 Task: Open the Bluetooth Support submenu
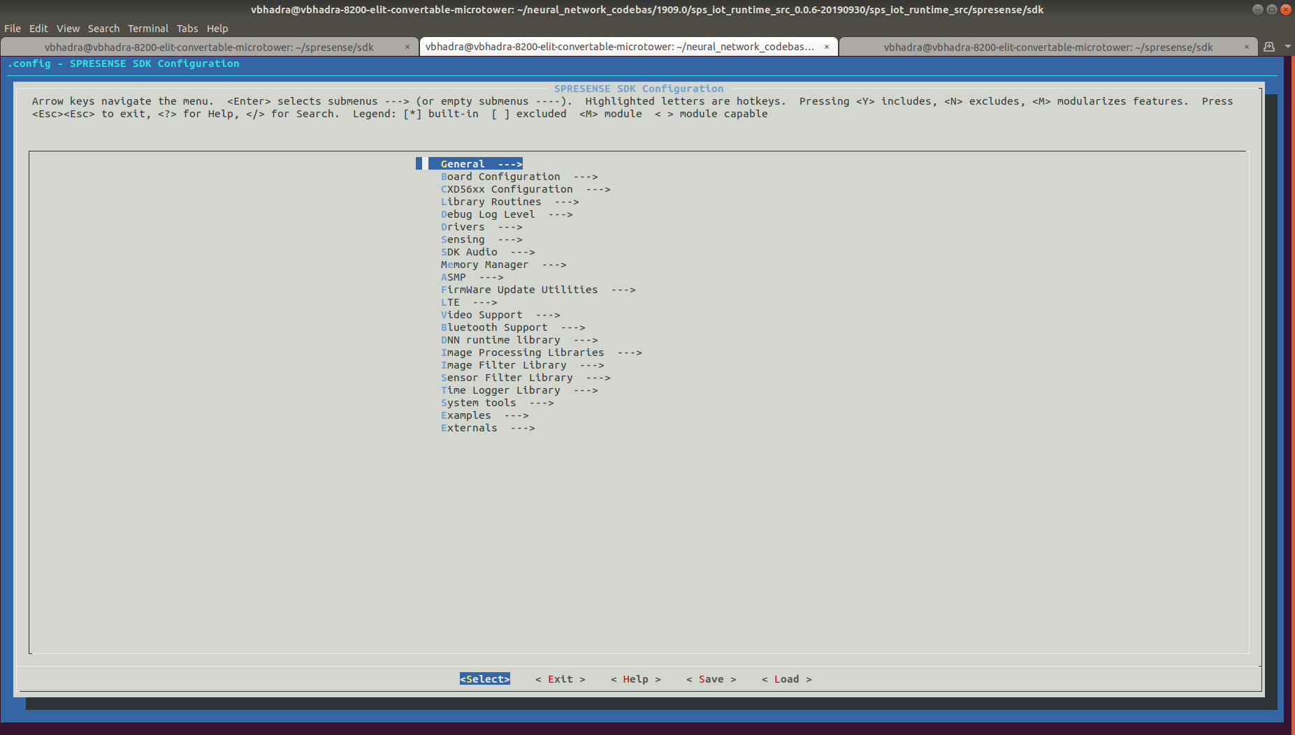(493, 327)
